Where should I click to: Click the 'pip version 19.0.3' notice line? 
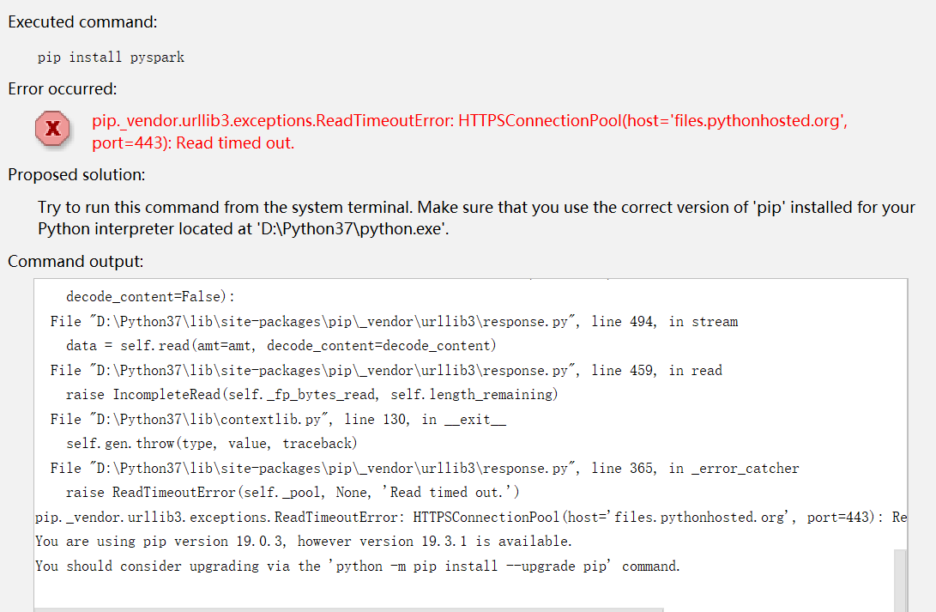point(303,542)
